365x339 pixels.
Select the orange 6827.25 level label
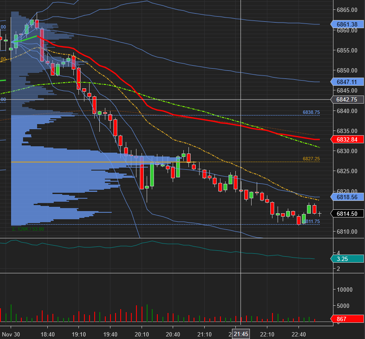311,158
